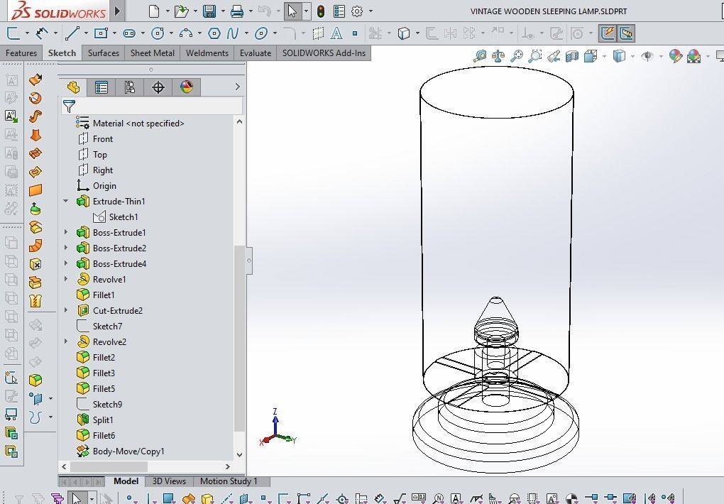Select the Body-Move/Copy1 feature
This screenshot has width=724, height=504.
point(128,451)
